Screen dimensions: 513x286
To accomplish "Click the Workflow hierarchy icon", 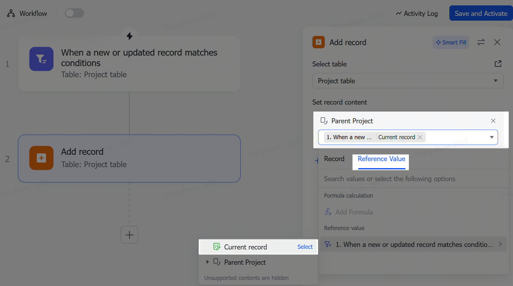I will [x=11, y=13].
